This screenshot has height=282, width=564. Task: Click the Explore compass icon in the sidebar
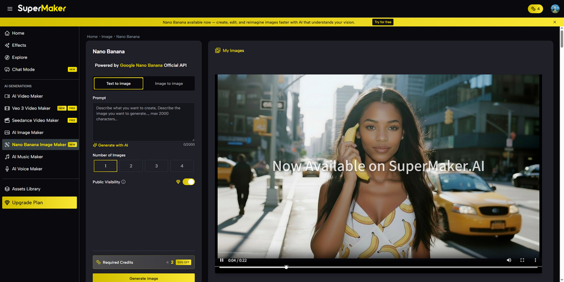(7, 57)
